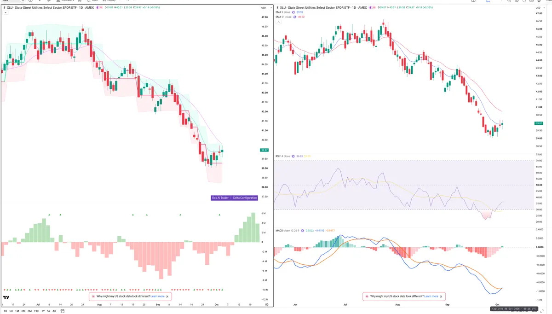552x314 pixels.
Task: Select the 6M time range
Action: pyautogui.click(x=29, y=311)
